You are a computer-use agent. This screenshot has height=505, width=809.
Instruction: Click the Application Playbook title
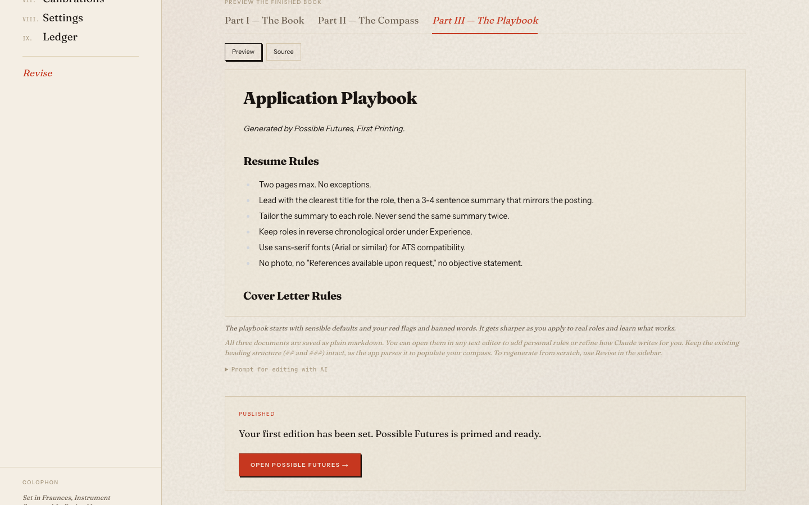330,98
